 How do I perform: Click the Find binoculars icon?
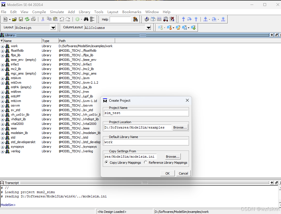pyautogui.click(x=86, y=19)
